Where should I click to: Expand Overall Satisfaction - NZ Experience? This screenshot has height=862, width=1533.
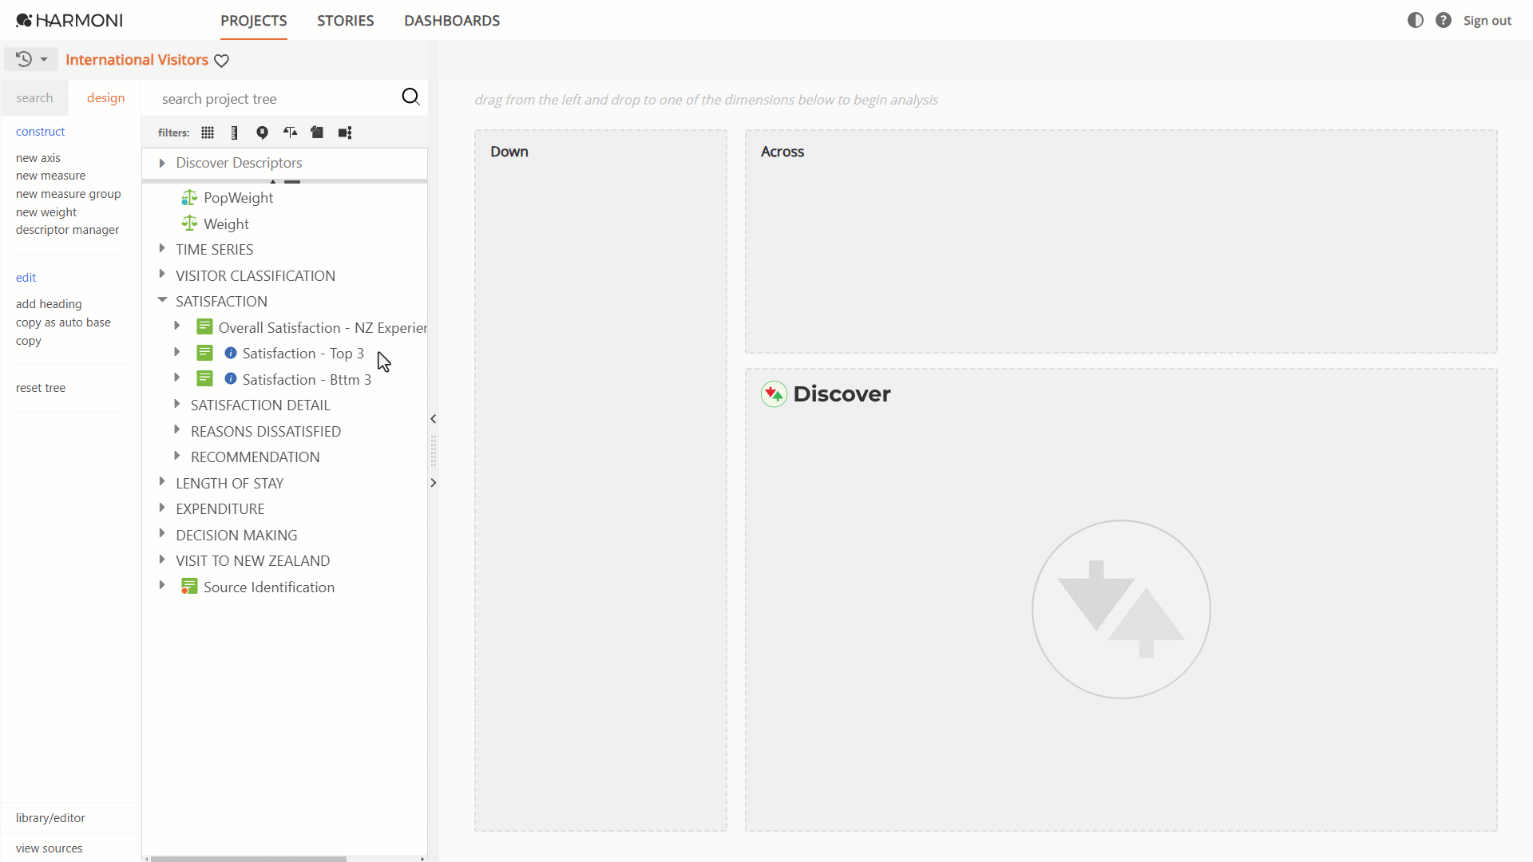[177, 326]
